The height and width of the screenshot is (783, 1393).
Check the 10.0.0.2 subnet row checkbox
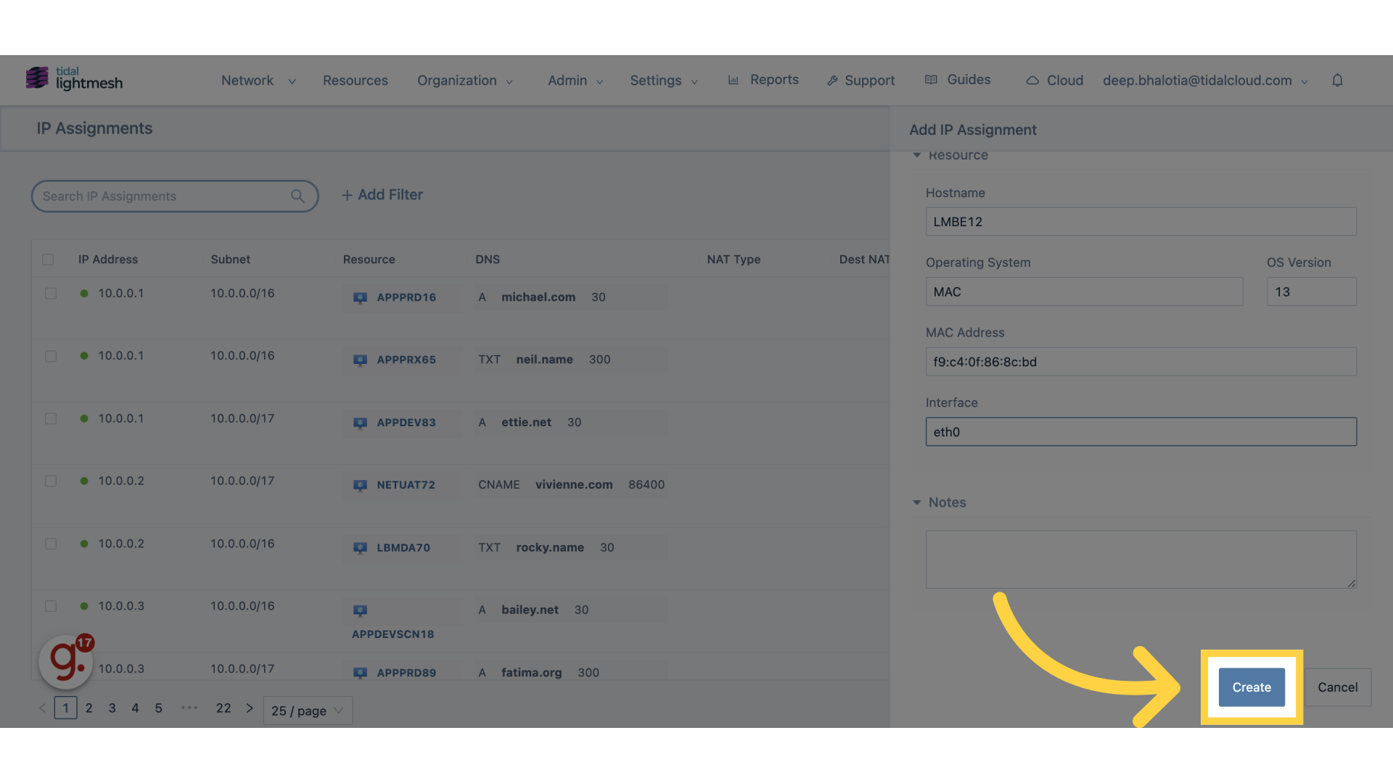tap(50, 481)
